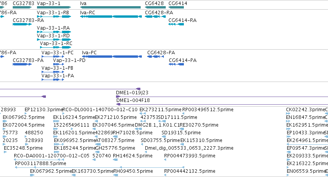Select the 20235 feature label

click(10, 140)
